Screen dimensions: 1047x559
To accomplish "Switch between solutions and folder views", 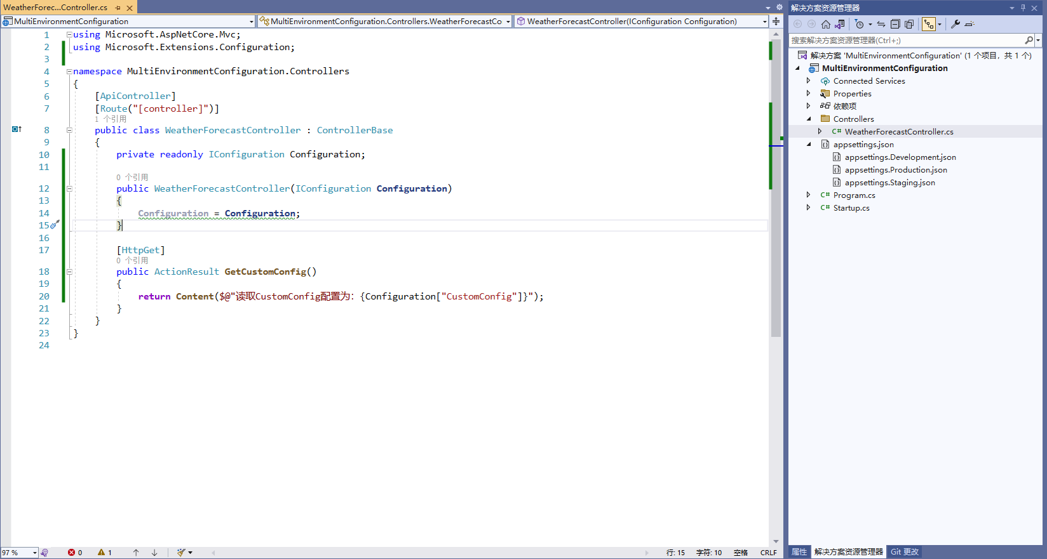I will [840, 24].
